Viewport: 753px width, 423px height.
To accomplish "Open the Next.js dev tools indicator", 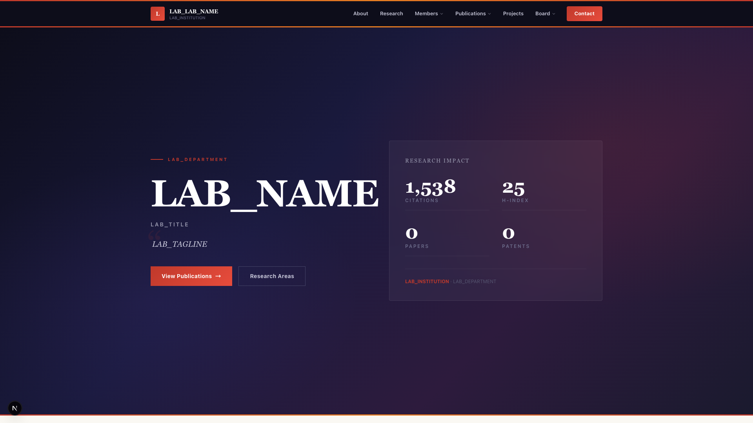I will click(x=15, y=408).
